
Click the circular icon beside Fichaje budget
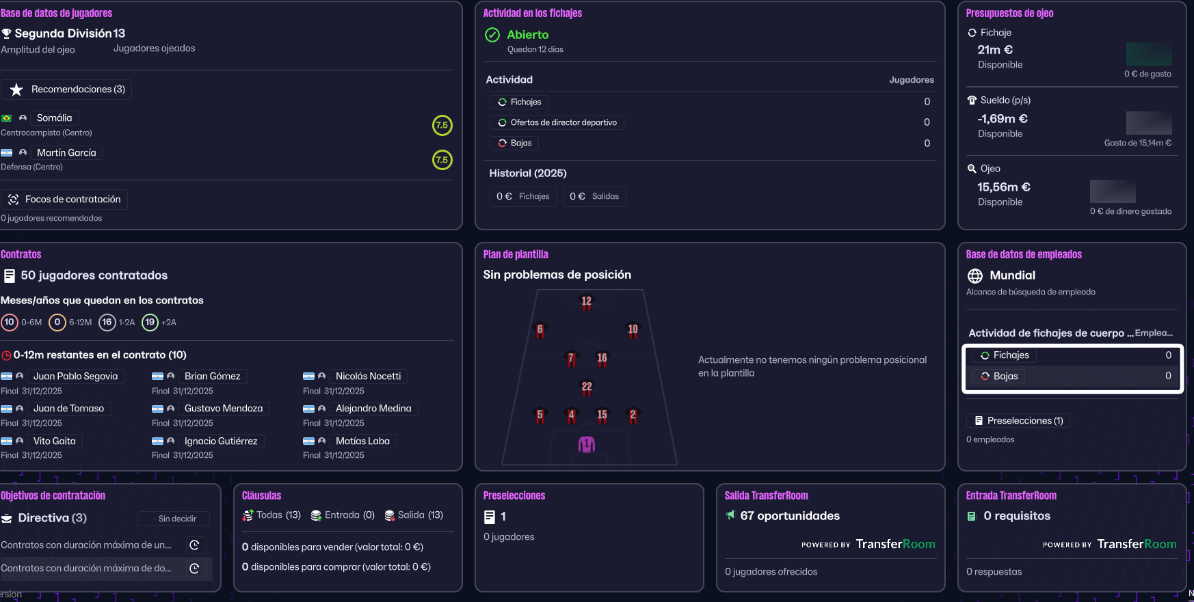[x=972, y=33]
